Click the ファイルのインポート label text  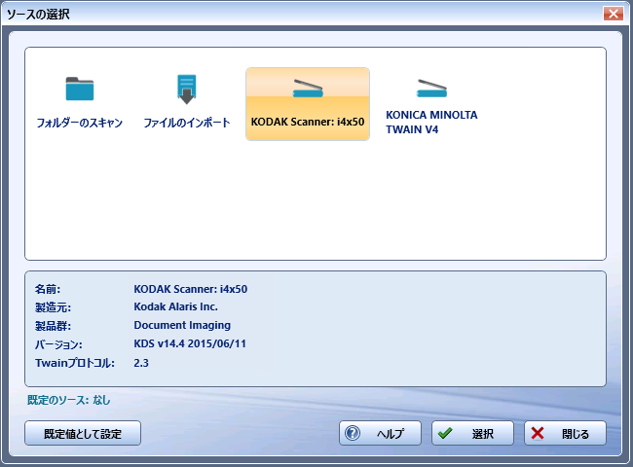click(x=187, y=123)
